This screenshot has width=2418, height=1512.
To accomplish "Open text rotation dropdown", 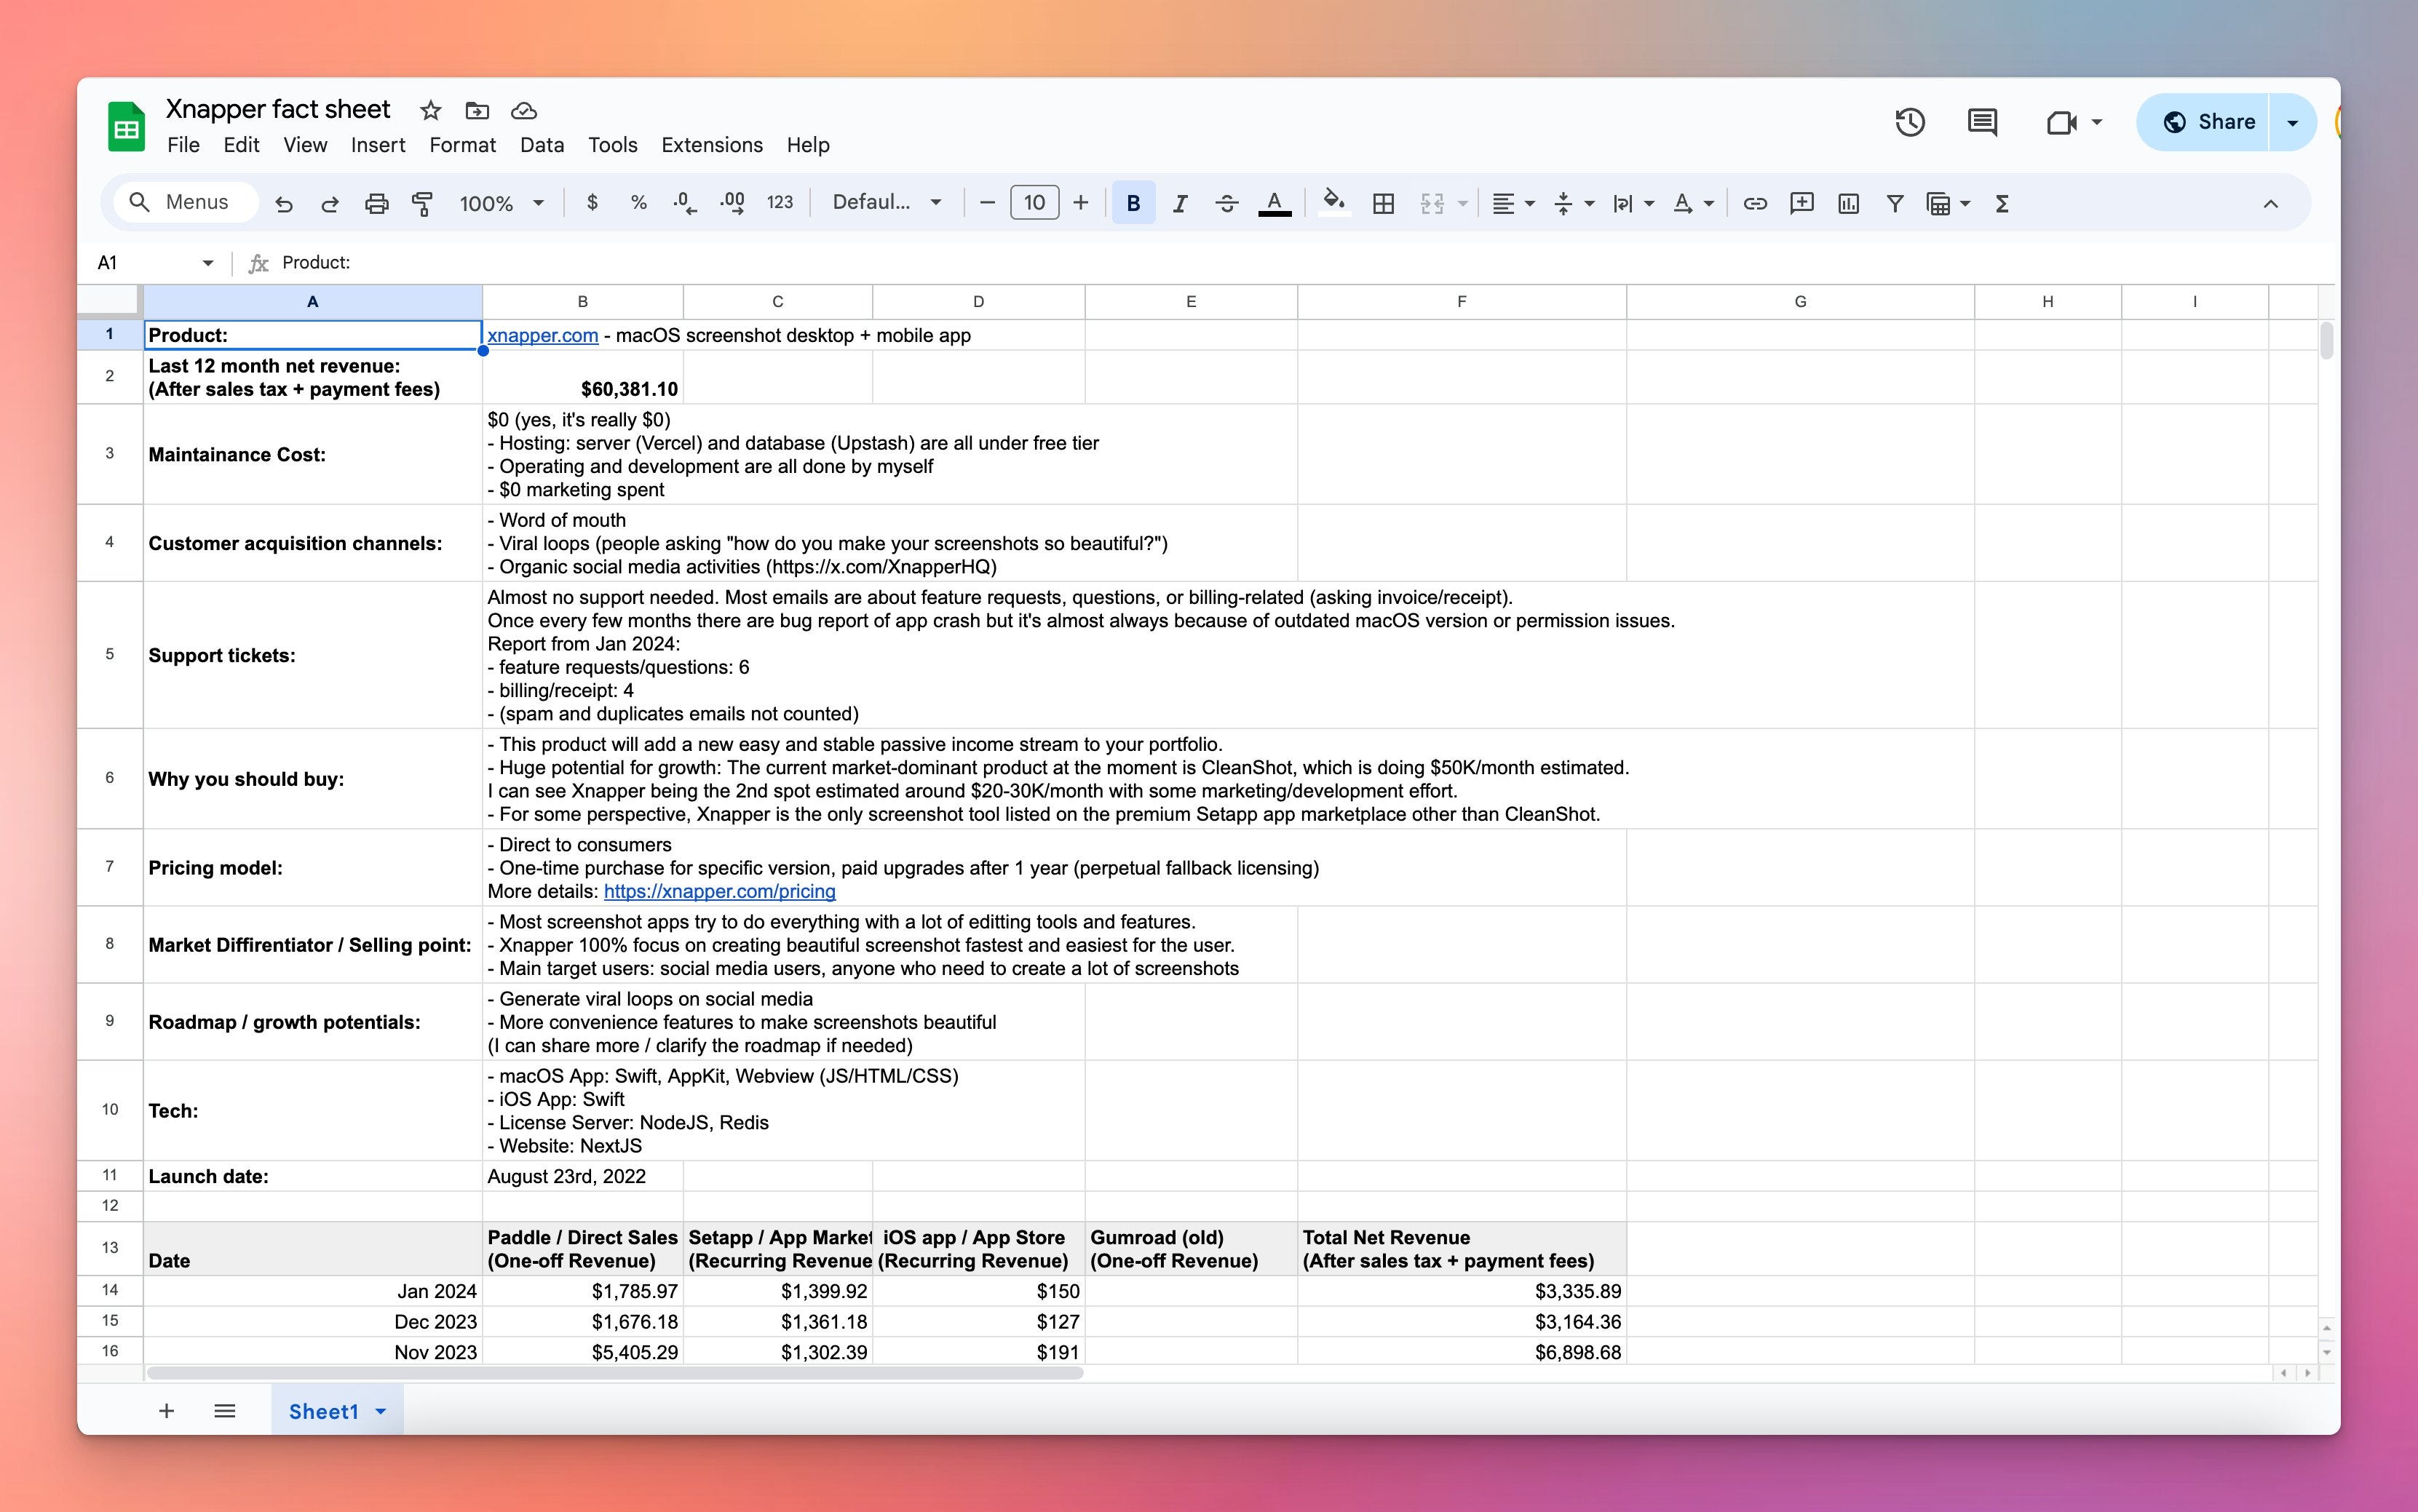I will [x=1693, y=203].
